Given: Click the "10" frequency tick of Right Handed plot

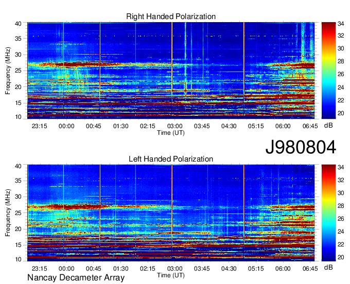Looking at the screenshot, I should pos(19,117).
